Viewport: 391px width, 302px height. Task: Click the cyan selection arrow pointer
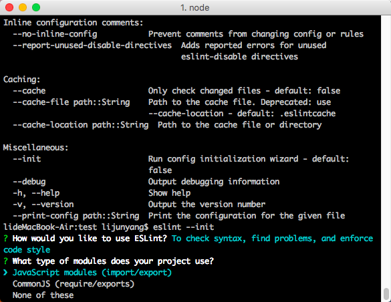tap(5, 273)
